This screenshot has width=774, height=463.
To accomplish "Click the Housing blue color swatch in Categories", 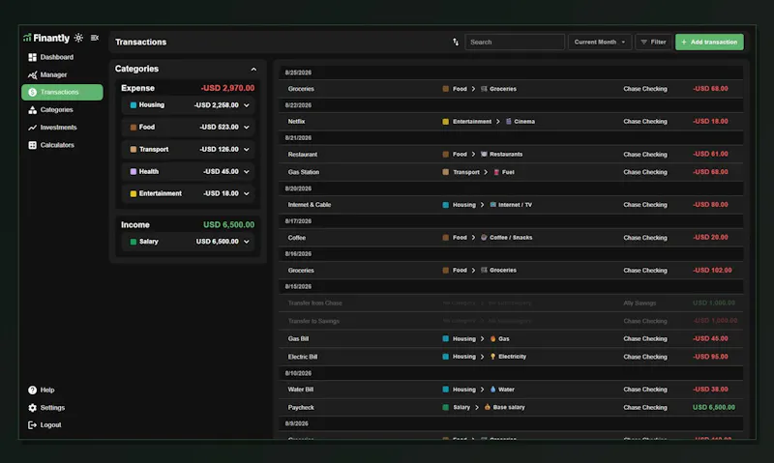I will [134, 105].
